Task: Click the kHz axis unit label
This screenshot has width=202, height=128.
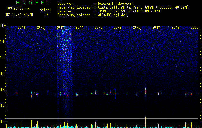Action: pos(3,26)
